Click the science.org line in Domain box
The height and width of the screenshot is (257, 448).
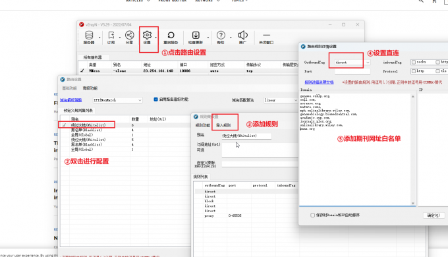[310, 103]
